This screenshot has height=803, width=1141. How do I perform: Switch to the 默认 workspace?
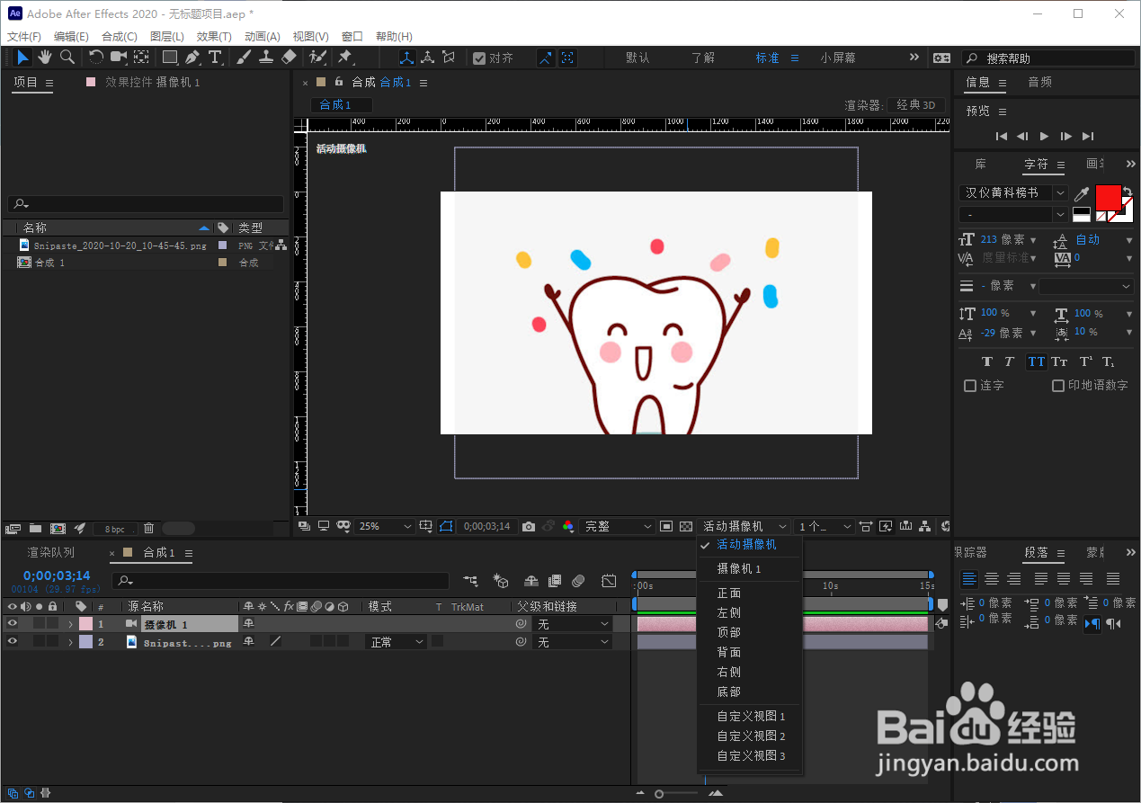point(637,58)
